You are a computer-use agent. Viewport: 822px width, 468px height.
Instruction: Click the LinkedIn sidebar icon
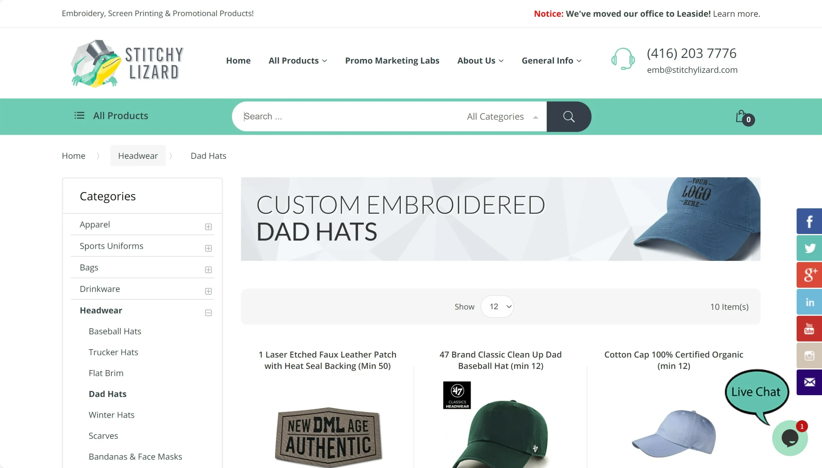pos(809,301)
